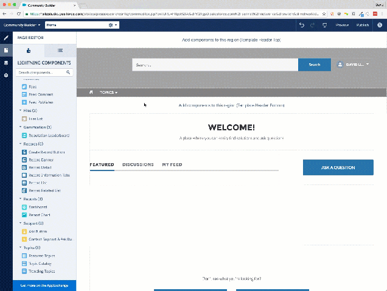This screenshot has width=387, height=291.
Task: Select the Record Banner component icon
Action: coord(24,160)
